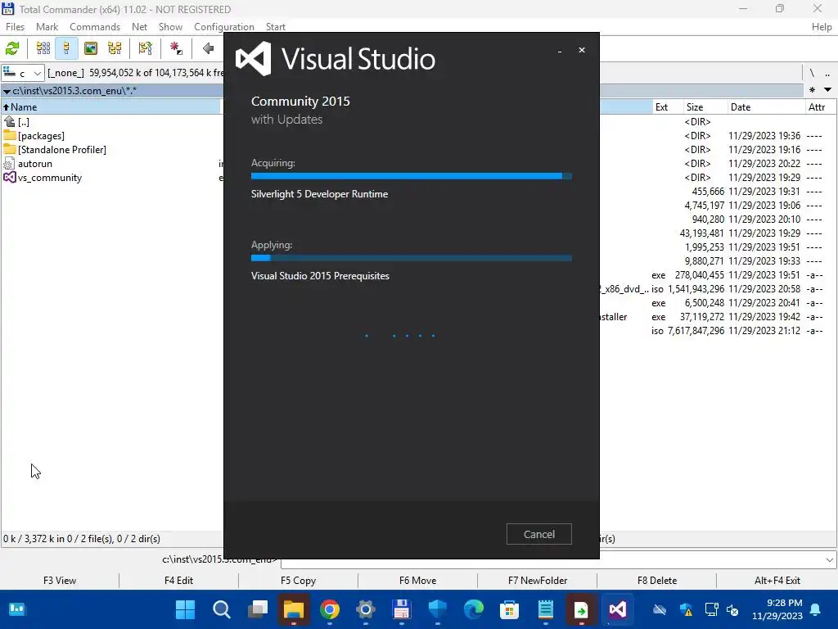Switch to brief file view icon

(43, 48)
